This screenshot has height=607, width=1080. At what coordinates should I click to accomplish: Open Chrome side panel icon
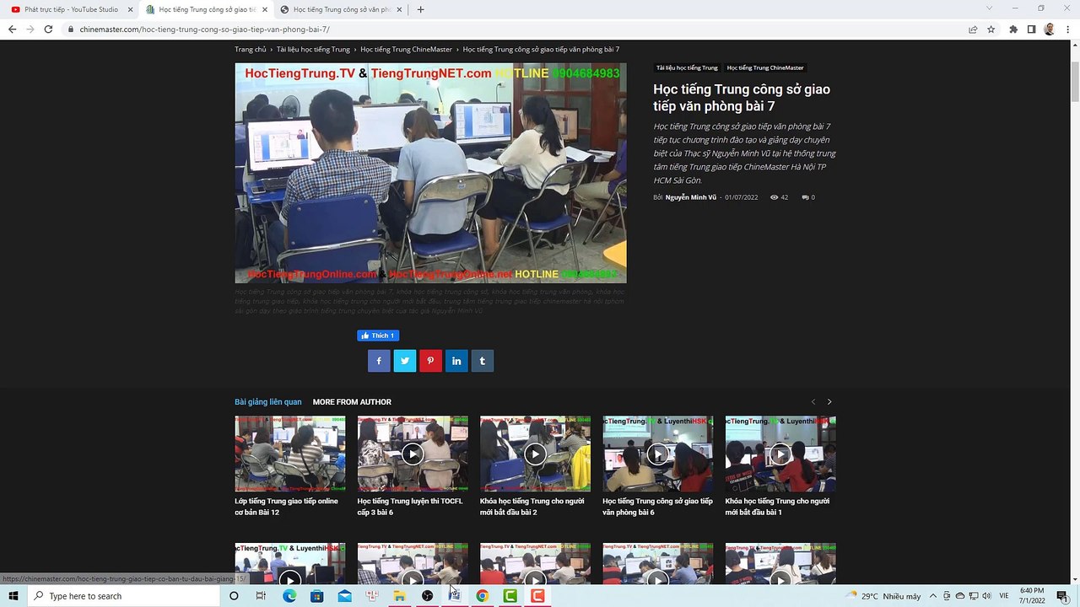1031,29
